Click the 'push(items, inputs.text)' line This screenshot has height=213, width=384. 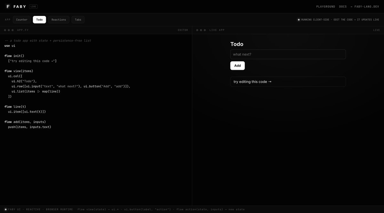[x=30, y=127]
